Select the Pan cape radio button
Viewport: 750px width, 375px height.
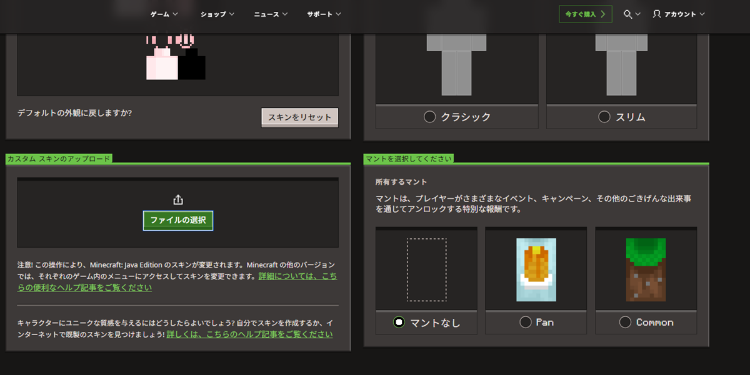point(526,322)
